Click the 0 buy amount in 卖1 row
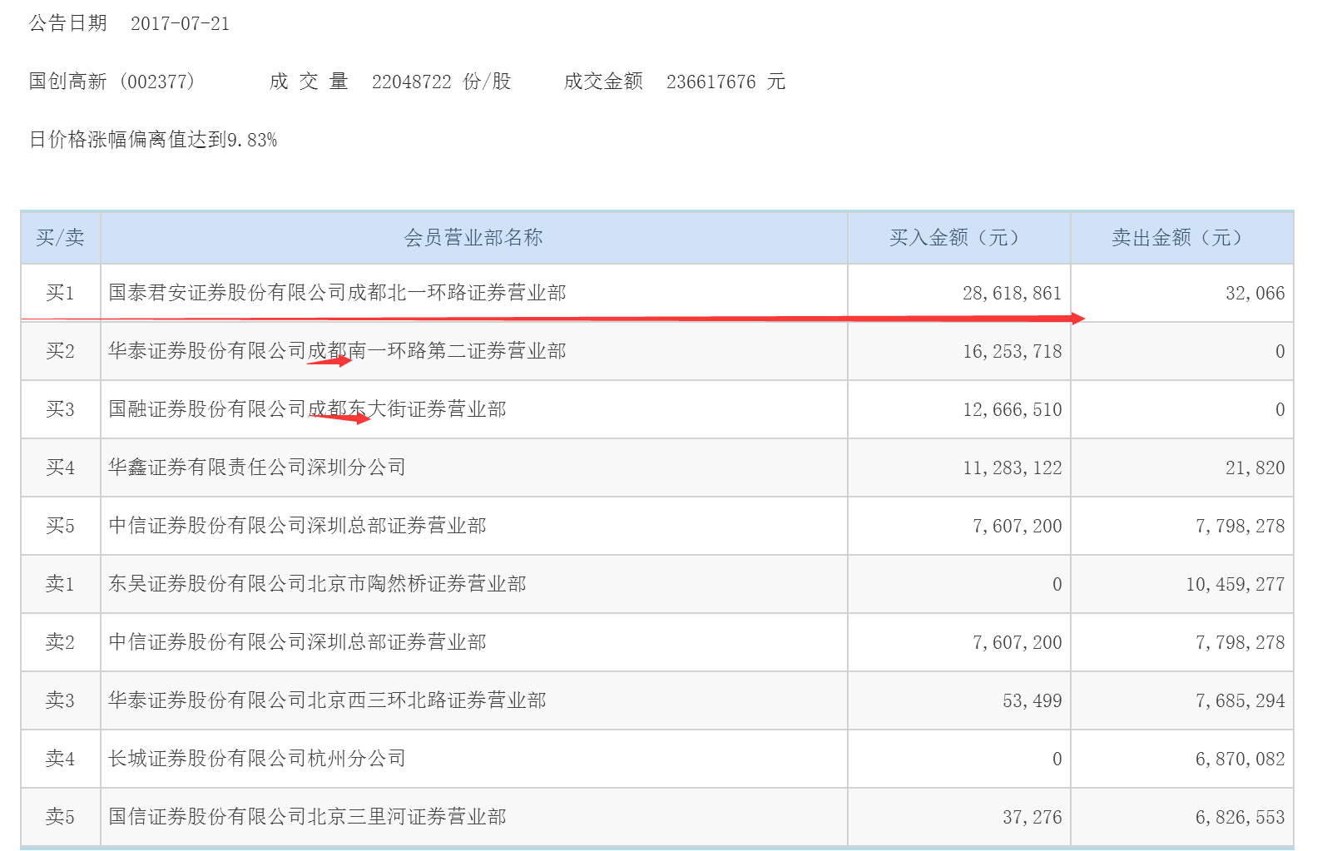1322x851 pixels. 1057,584
